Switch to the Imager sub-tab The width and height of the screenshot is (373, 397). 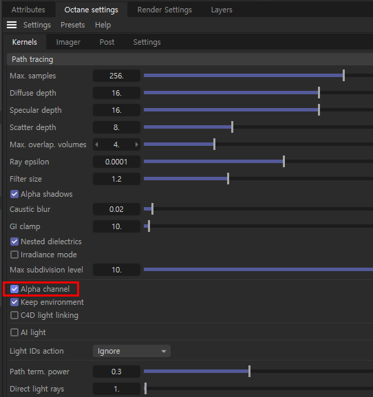[68, 42]
